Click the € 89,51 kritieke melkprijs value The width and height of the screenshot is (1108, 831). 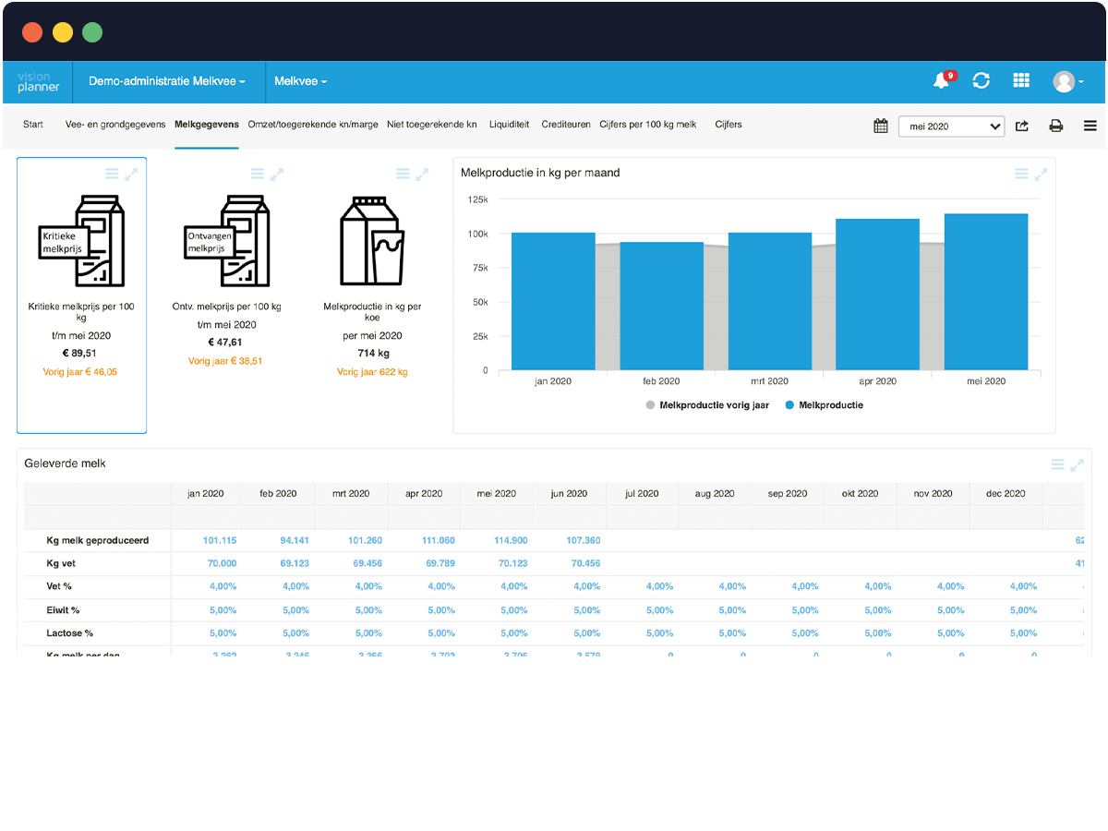coord(81,354)
